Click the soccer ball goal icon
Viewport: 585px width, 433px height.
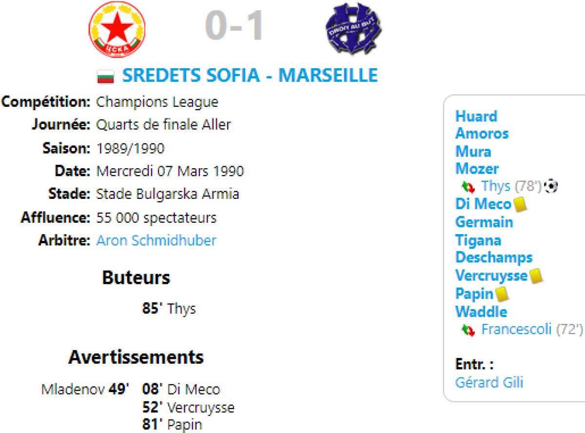[x=551, y=186]
